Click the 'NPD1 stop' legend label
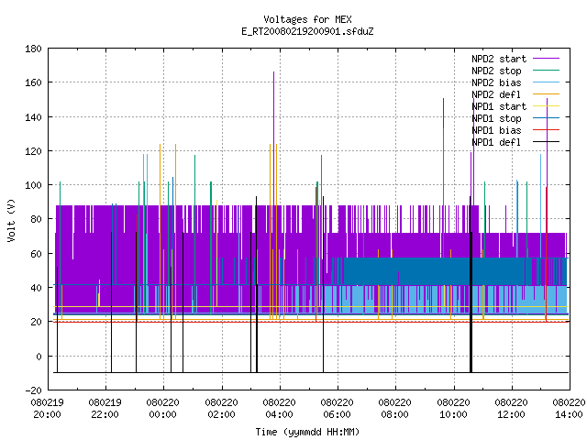The height and width of the screenshot is (440, 587). [496, 118]
